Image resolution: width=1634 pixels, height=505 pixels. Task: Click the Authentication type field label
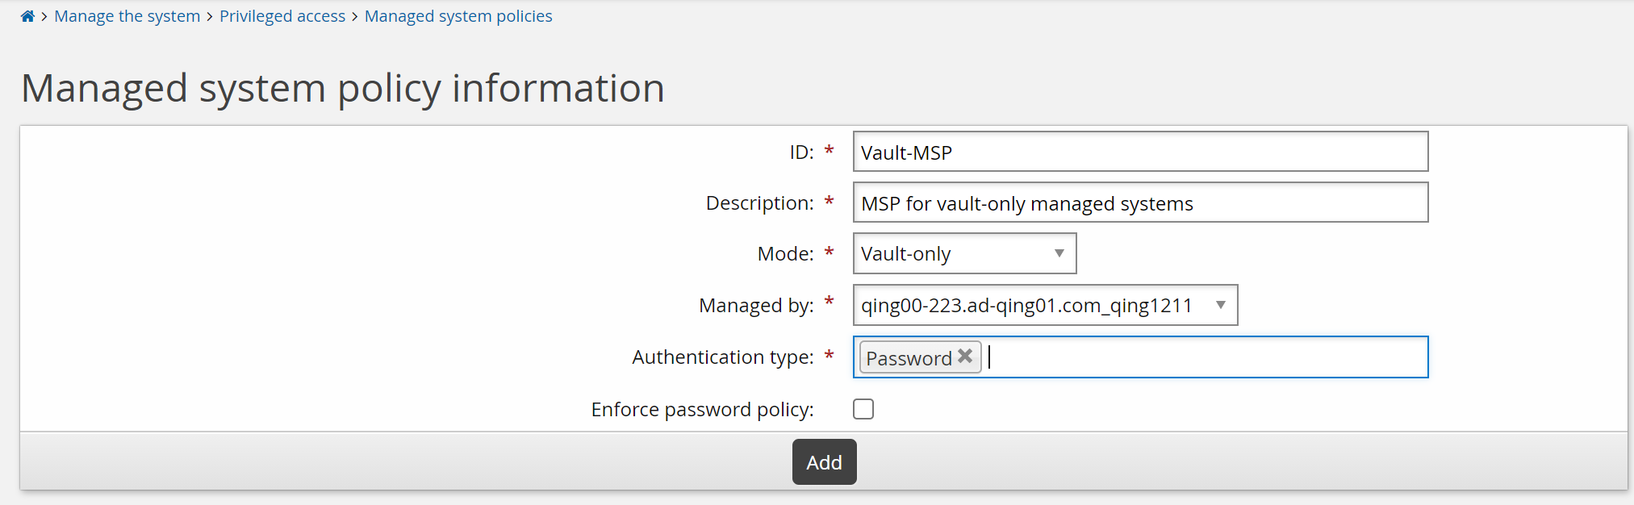point(722,357)
